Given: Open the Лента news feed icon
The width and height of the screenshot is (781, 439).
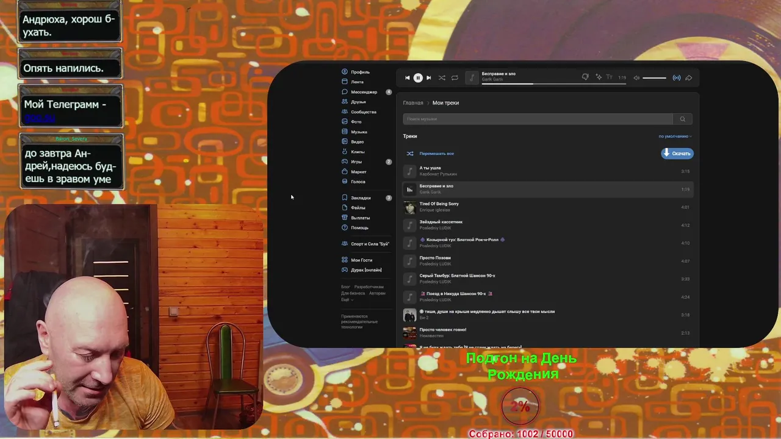Looking at the screenshot, I should pos(345,82).
